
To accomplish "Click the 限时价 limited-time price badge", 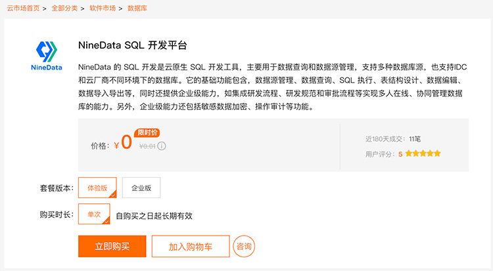I will coord(147,133).
